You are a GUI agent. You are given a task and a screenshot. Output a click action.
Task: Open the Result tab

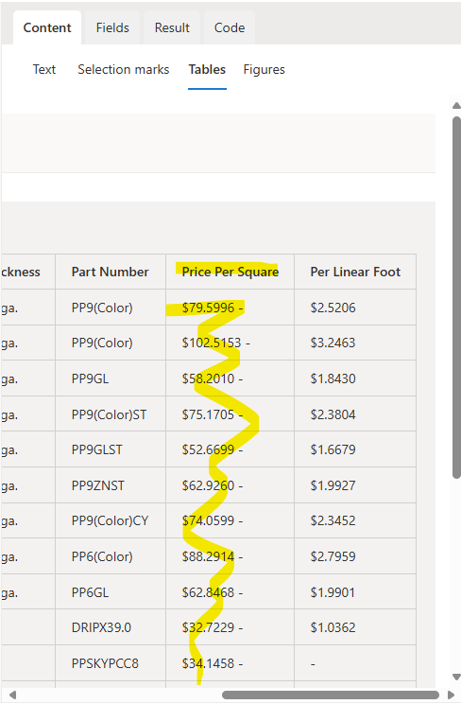(x=172, y=27)
